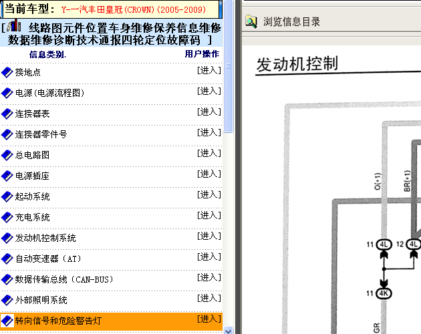Click the 浏览信息目录 magnifier folder icon

[x=251, y=21]
